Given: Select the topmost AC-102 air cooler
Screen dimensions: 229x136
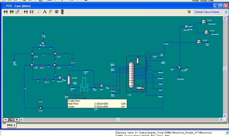Looking at the screenshot, I should click(204, 22).
